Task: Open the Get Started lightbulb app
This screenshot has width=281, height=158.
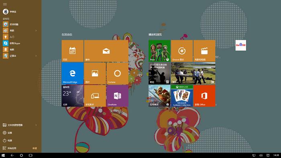Action: pos(20,37)
